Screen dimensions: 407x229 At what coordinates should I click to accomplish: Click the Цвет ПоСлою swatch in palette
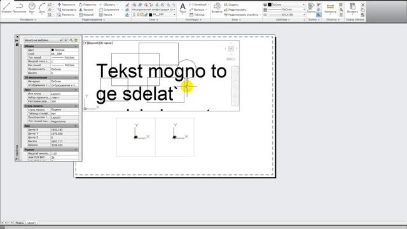(52, 50)
